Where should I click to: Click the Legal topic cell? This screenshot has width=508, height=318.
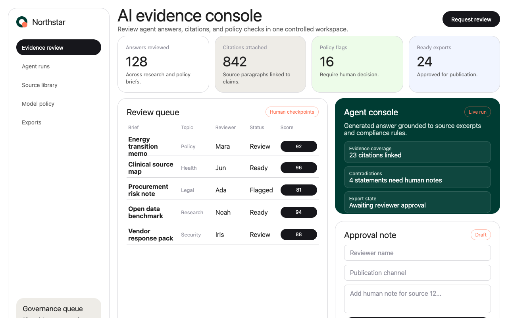coord(187,190)
